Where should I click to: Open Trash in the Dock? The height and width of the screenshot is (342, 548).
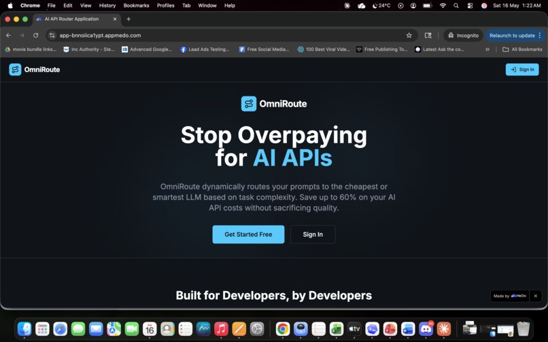(x=524, y=328)
